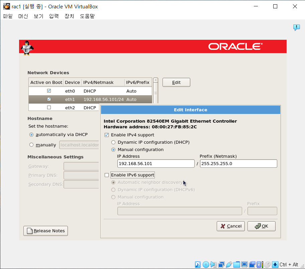Click the IPv4/Netmask column header

[x=103, y=83]
